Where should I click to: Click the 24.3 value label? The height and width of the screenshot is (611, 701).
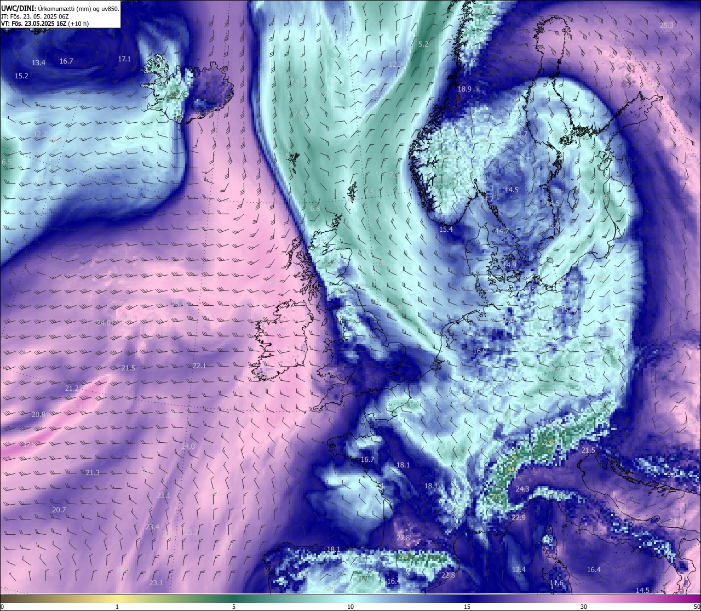tap(522, 489)
